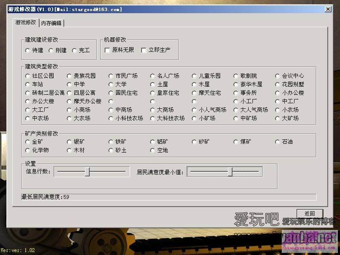Viewport: 340px width, 255px height.
Task: Enable the 原料无限 checkbox
Action: tap(108, 50)
